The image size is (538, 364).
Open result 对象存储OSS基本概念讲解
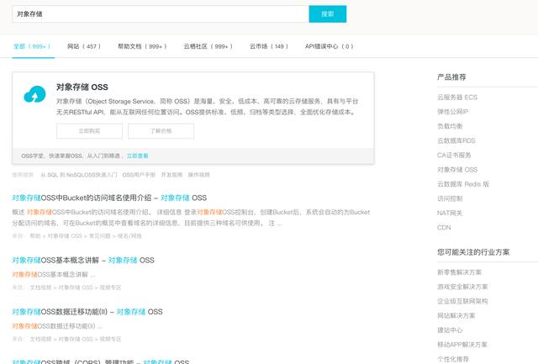83,261
